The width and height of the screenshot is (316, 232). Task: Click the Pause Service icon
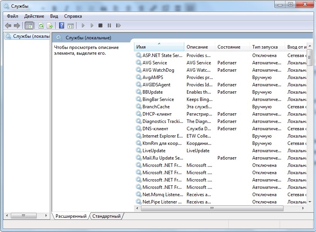109,25
